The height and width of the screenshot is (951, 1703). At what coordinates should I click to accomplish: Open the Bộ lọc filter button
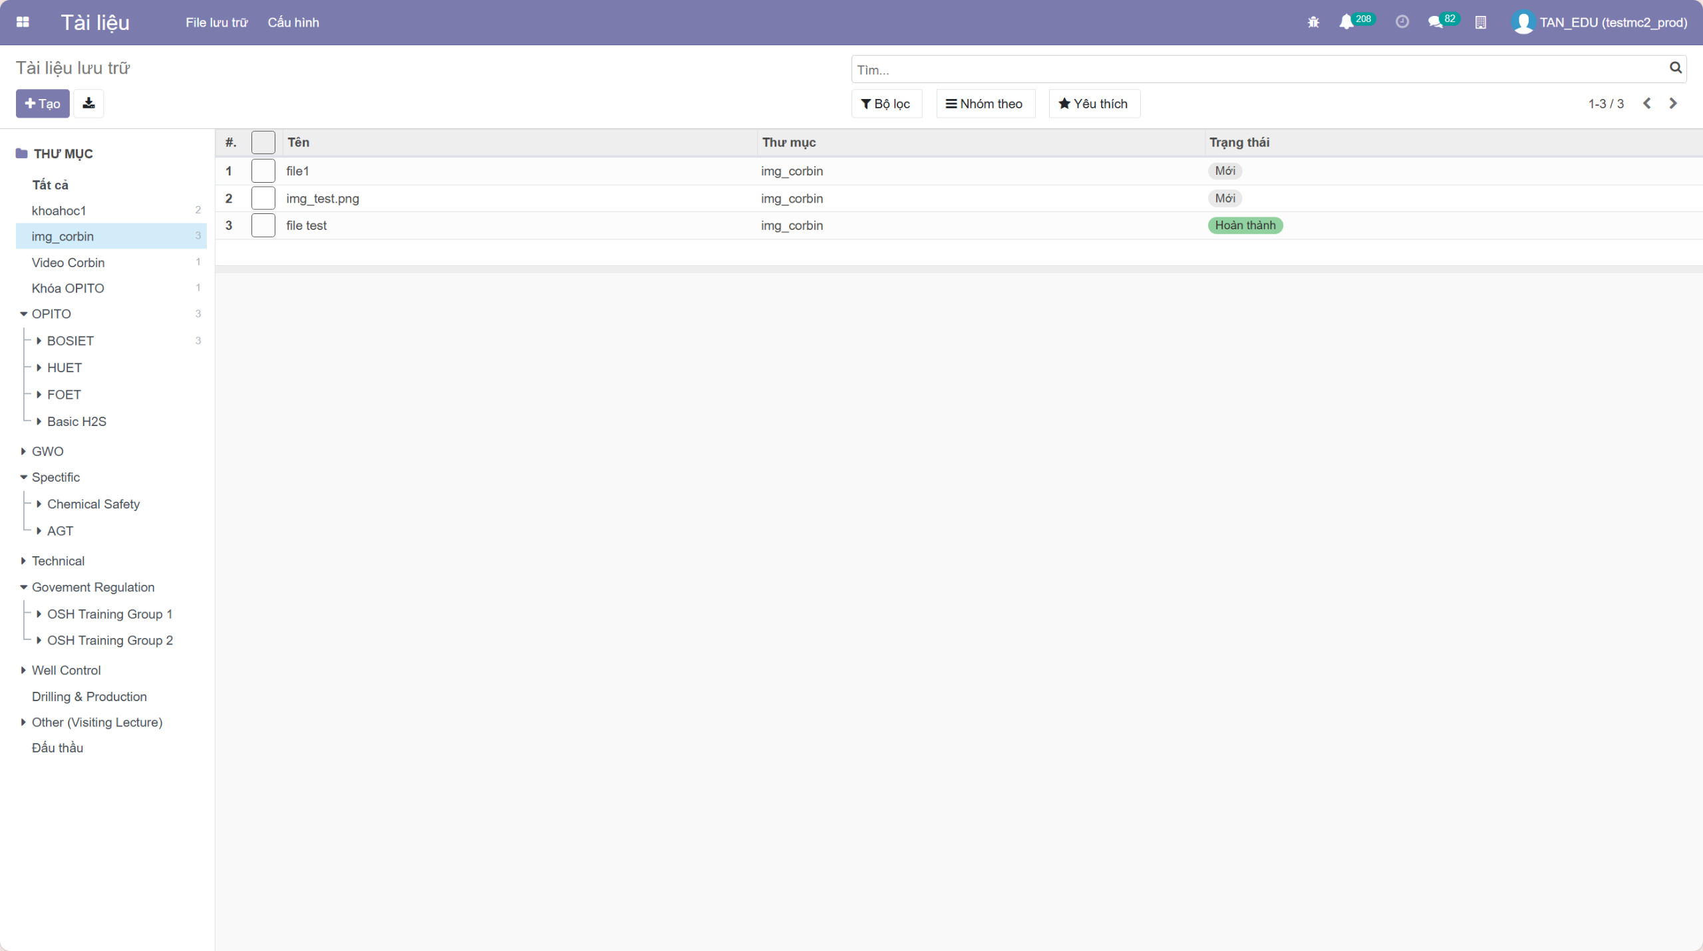[886, 104]
